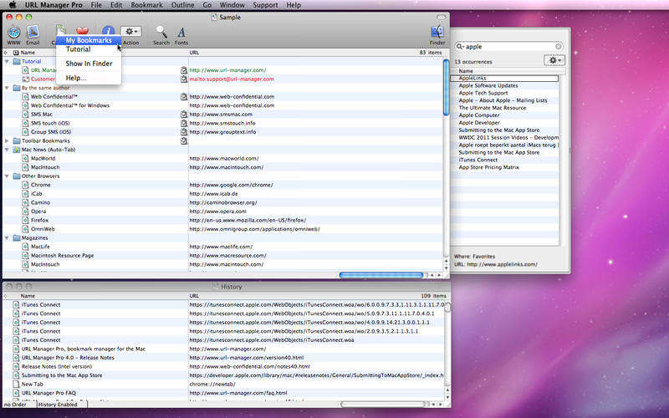Click the Email toolbar icon

click(33, 32)
